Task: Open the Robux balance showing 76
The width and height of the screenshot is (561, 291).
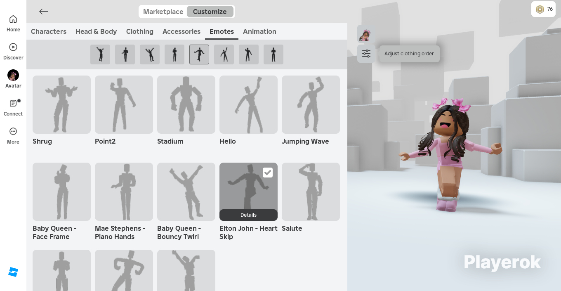Action: [x=543, y=9]
